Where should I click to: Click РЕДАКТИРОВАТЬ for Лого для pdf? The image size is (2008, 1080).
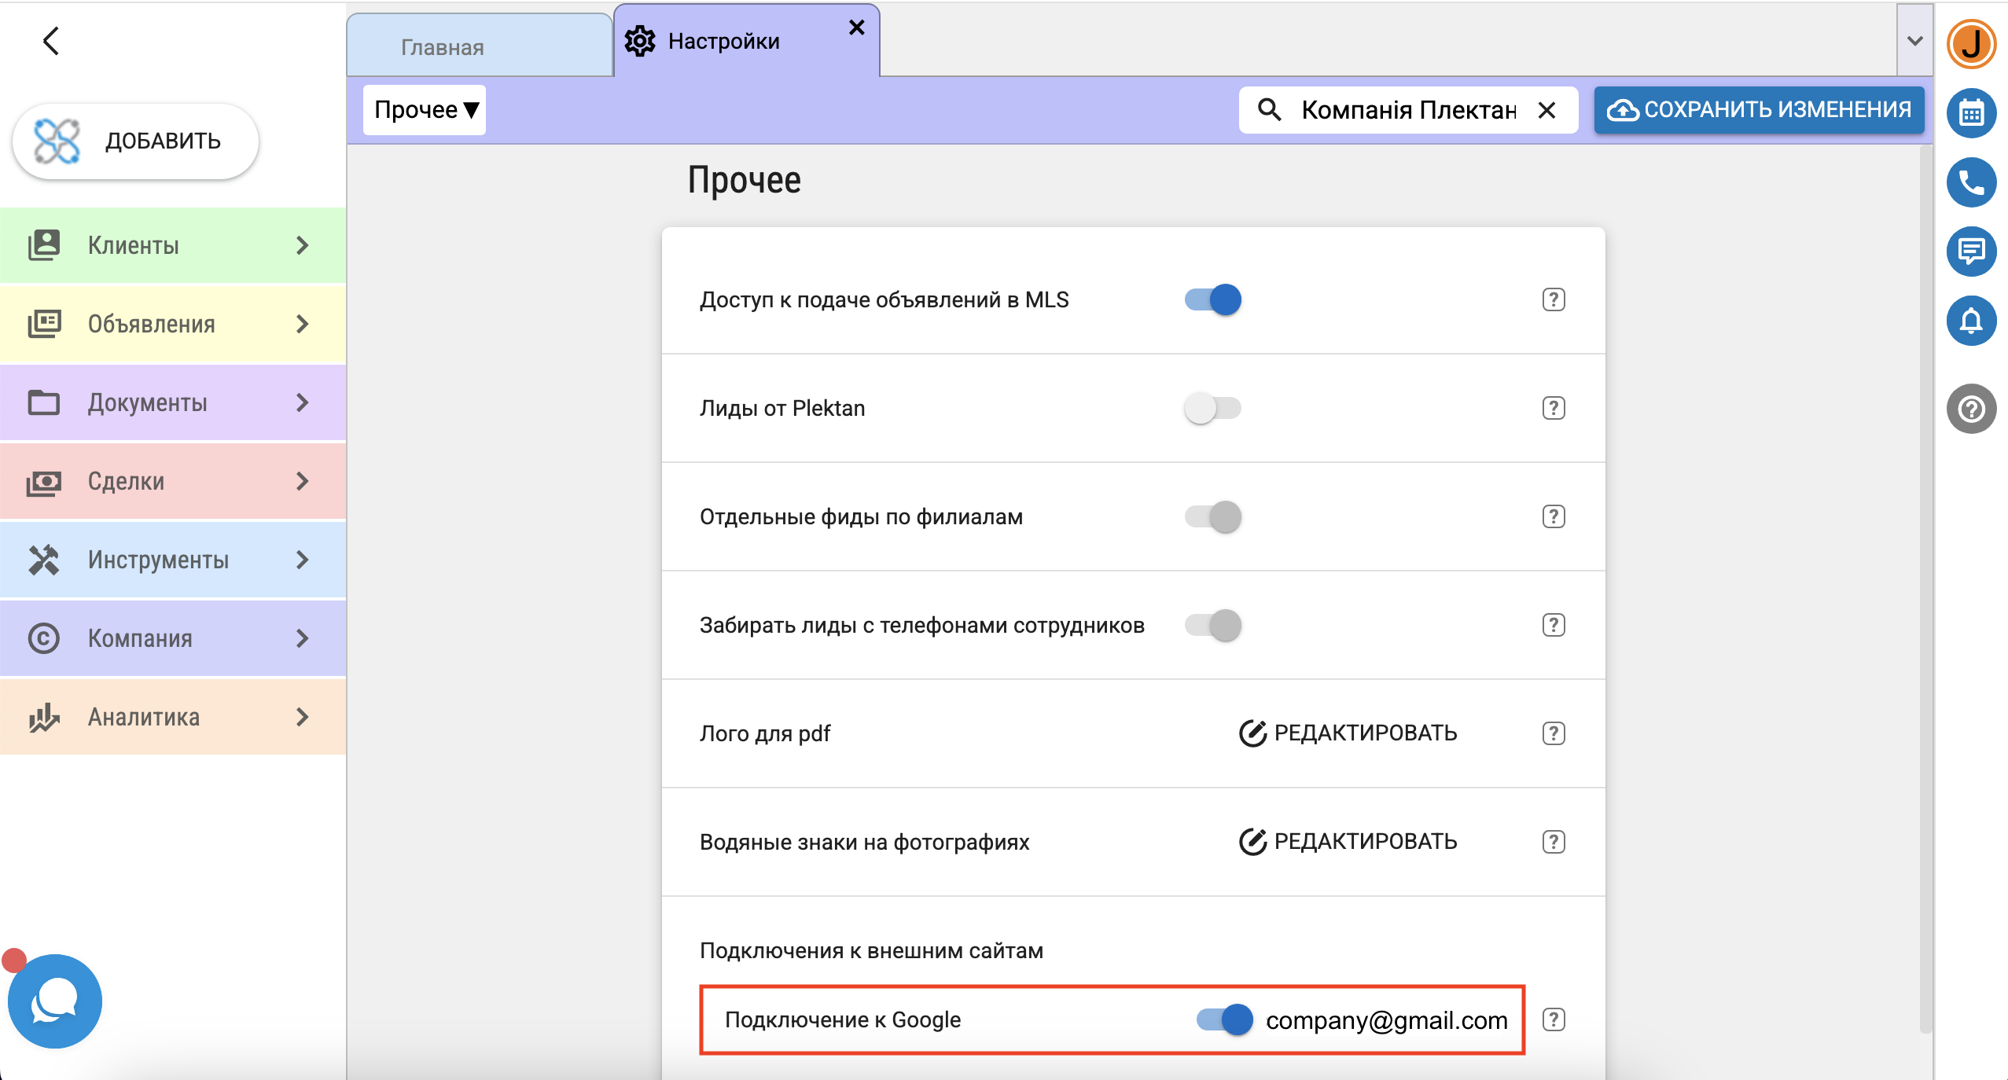pos(1348,733)
